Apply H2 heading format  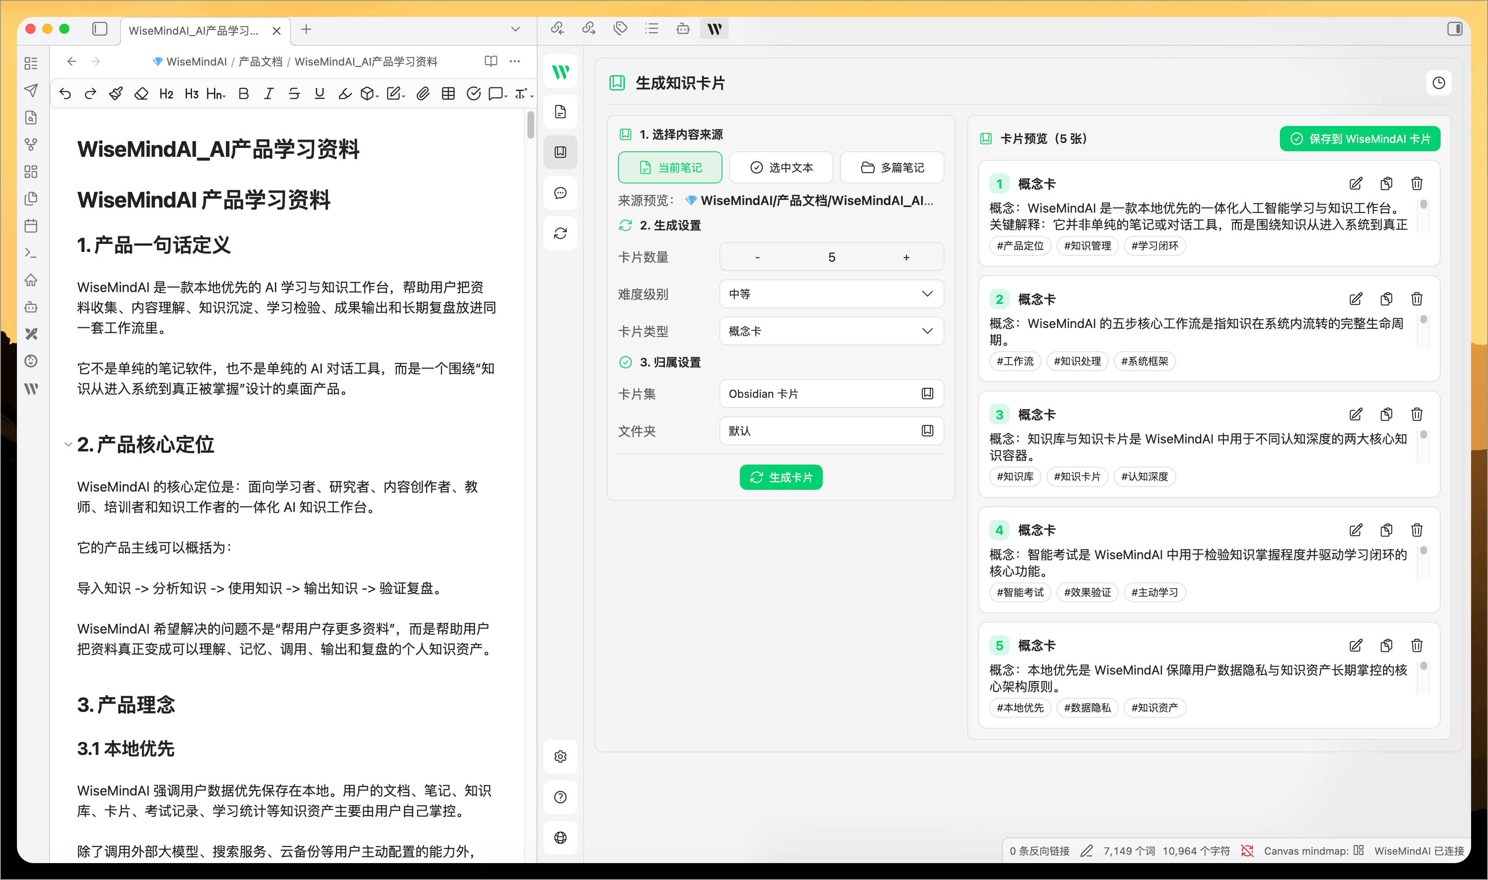coord(166,94)
